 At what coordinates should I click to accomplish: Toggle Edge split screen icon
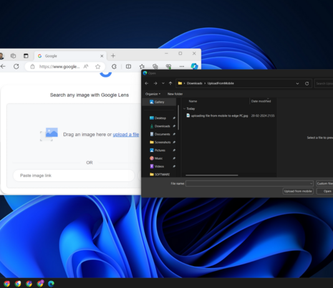coord(128,67)
